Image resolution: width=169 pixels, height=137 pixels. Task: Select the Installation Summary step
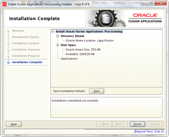[26, 50]
